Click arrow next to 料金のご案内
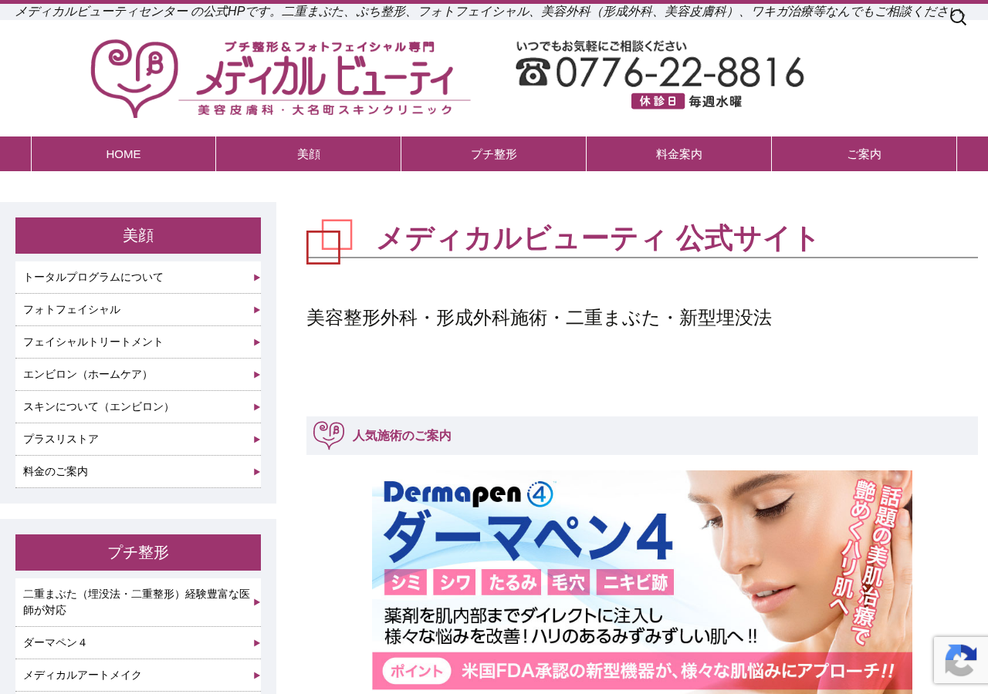Image resolution: width=988 pixels, height=694 pixels. (x=257, y=472)
